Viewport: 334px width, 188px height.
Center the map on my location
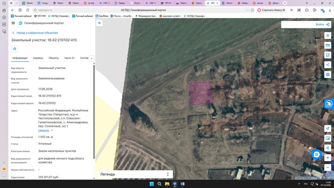[x=328, y=128]
